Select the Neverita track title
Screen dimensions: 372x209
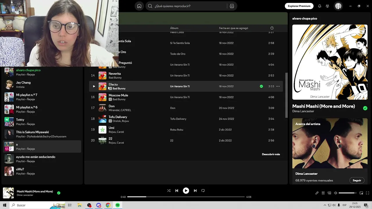click(115, 74)
